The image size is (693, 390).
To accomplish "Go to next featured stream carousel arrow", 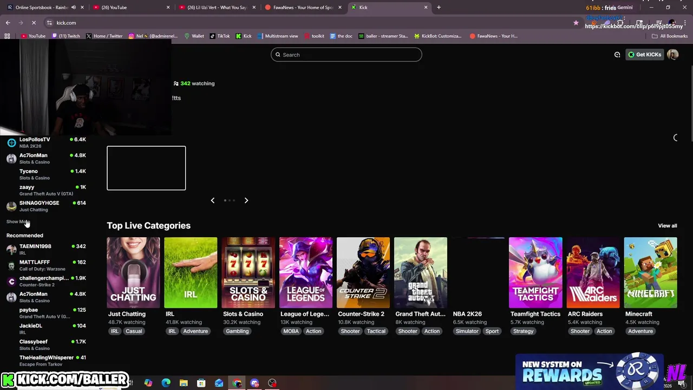I will pyautogui.click(x=246, y=200).
